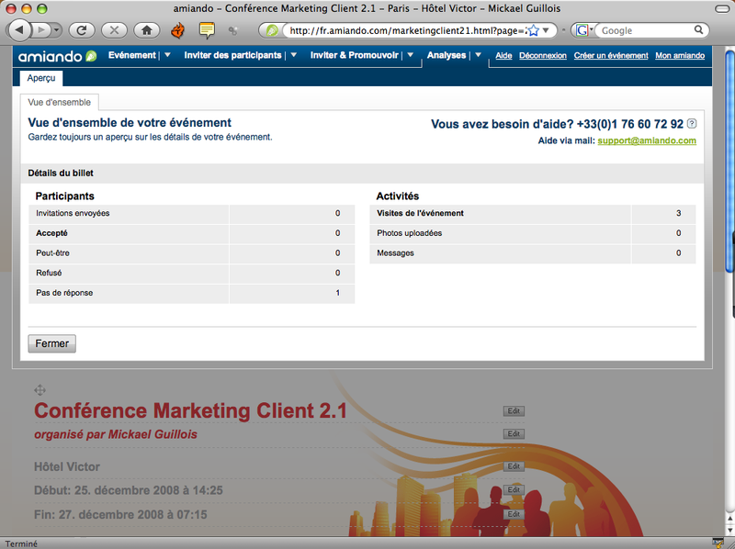Select the Aperçu tab

tap(41, 78)
